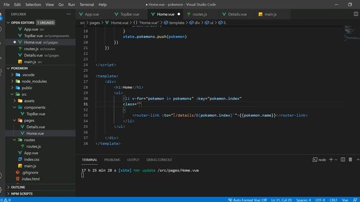Open the Go menu
The image size is (360, 202).
coord(61,4)
